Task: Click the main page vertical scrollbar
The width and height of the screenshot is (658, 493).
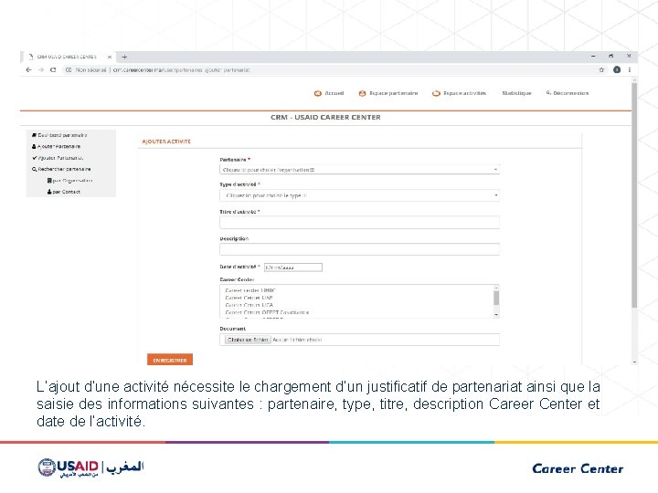Action: 634,195
